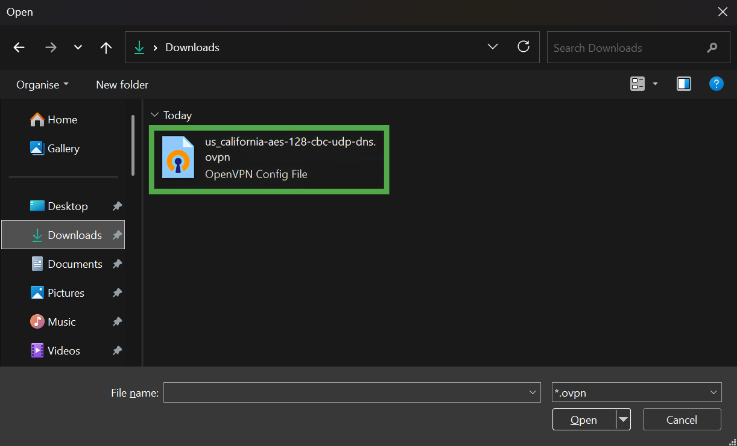This screenshot has height=446, width=737.
Task: Refresh the Downloads folder view
Action: click(523, 46)
